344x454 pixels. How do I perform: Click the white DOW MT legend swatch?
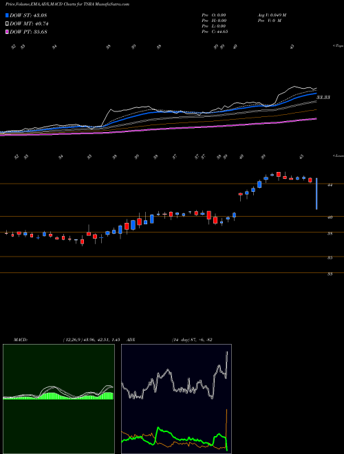(x=7, y=23)
